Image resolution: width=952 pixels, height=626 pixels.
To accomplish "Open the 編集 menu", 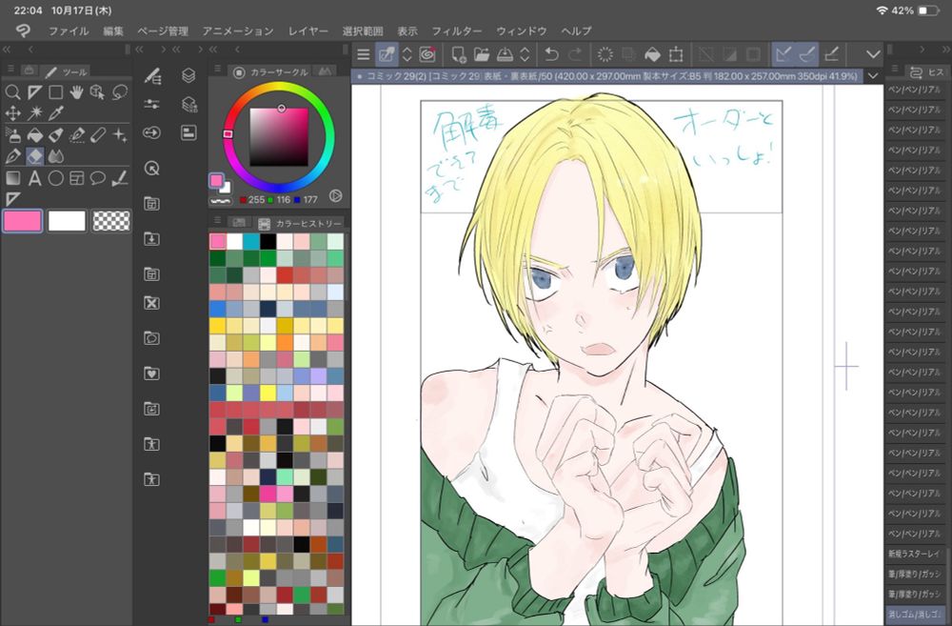I will (113, 31).
